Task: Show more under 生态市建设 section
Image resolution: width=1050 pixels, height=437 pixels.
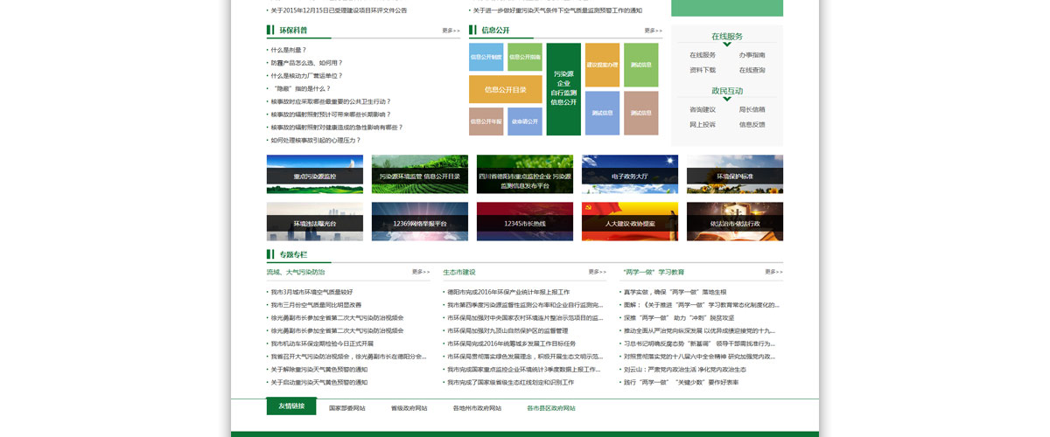Action: (598, 272)
